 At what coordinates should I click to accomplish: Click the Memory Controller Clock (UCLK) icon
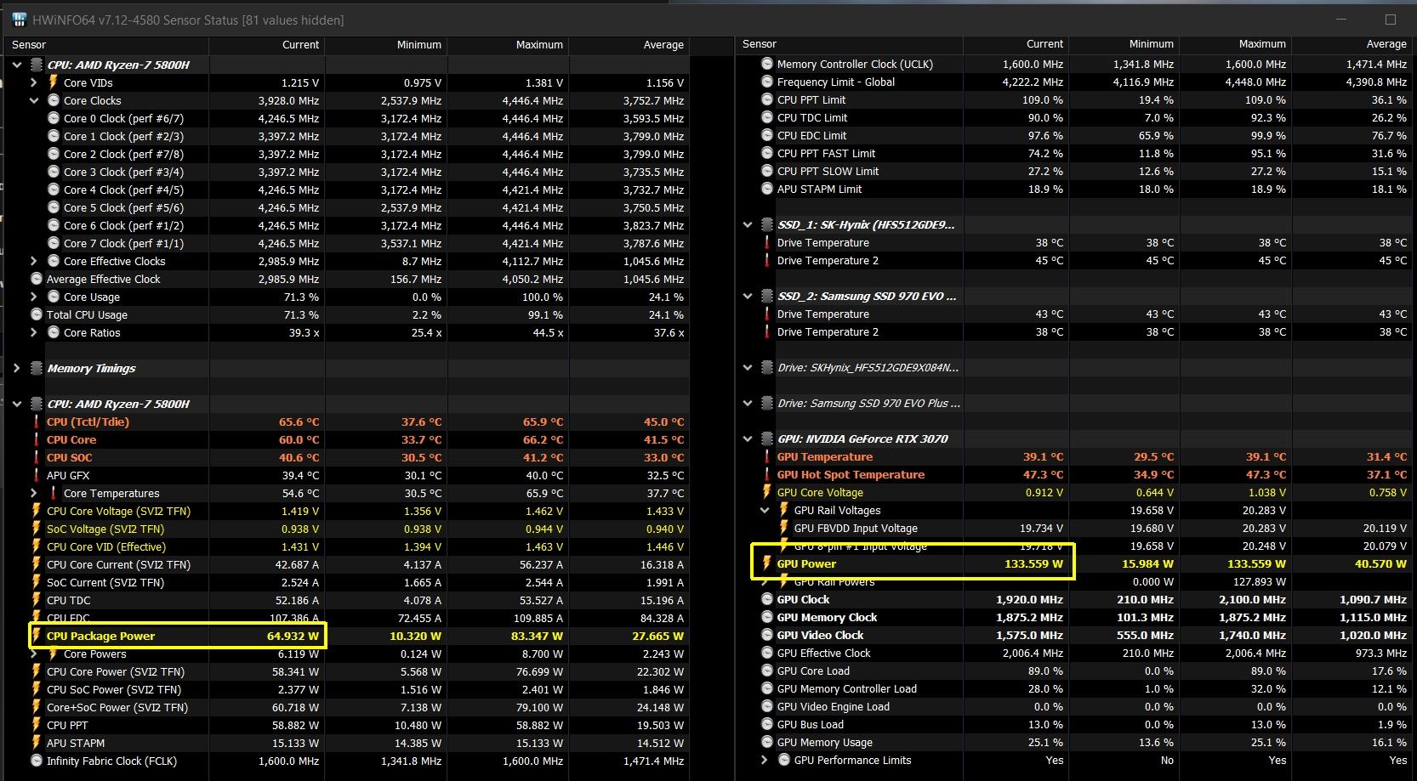pos(767,64)
